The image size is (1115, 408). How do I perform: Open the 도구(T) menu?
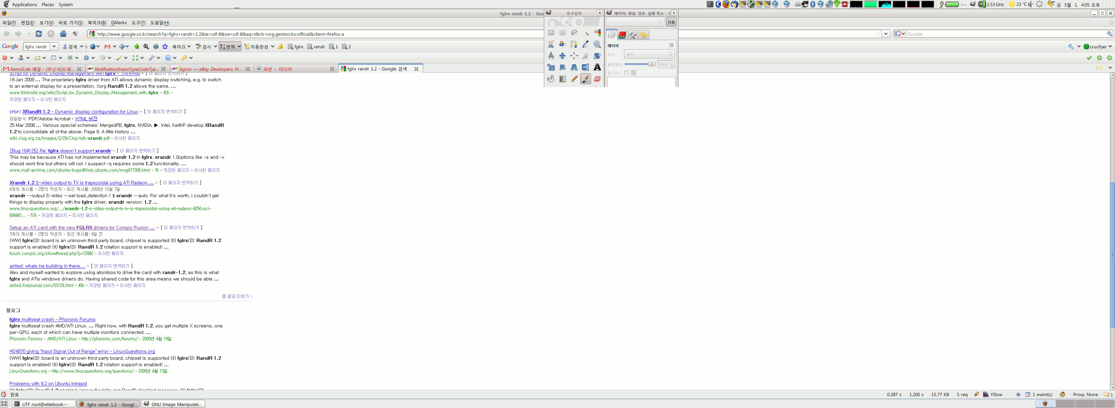click(x=138, y=22)
